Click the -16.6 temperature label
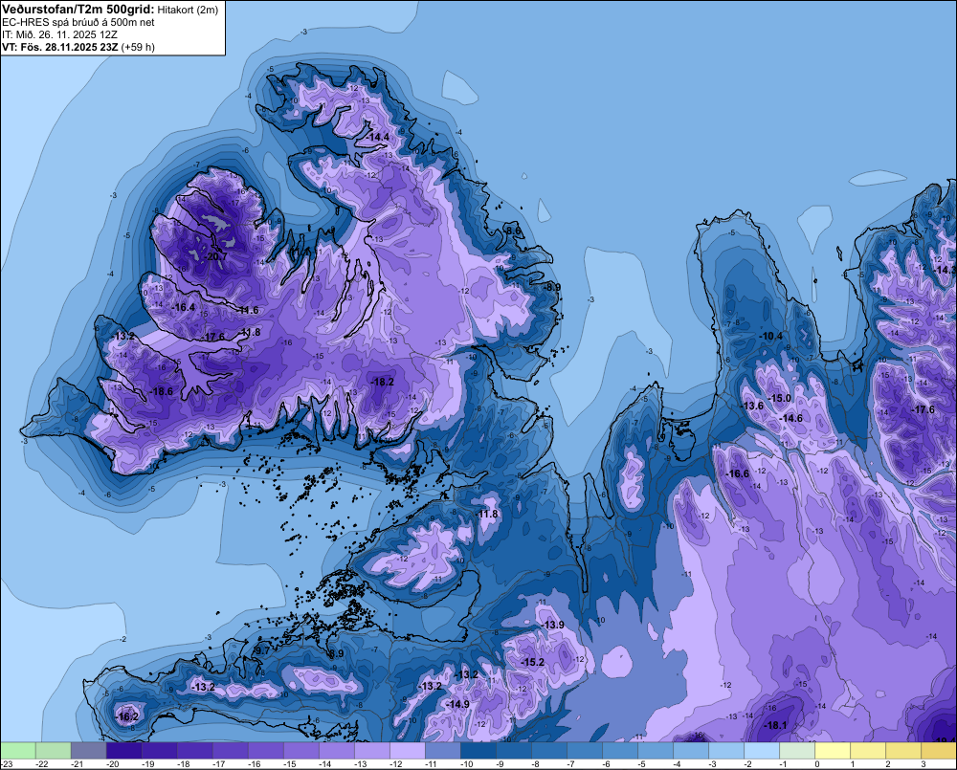This screenshot has height=770, width=957. (x=737, y=474)
